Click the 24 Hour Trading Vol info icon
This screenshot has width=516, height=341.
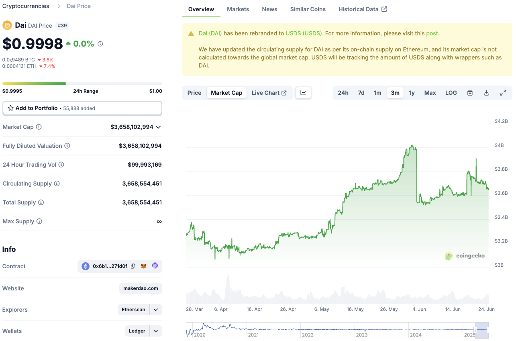pyautogui.click(x=61, y=165)
